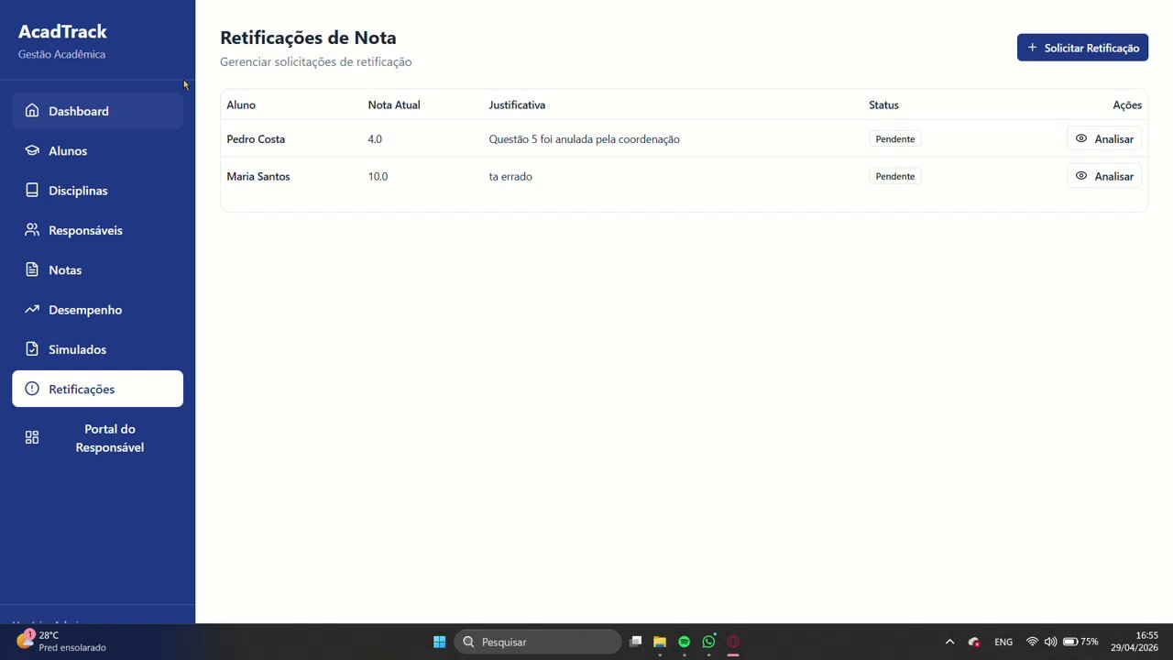
Task: Click the Notas document icon
Action: coord(32,269)
